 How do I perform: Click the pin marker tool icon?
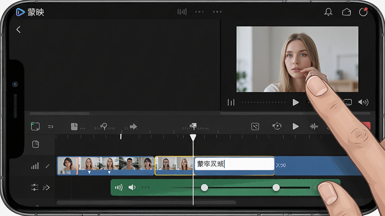pyautogui.click(x=105, y=126)
